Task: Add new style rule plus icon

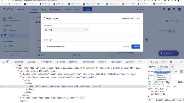Action: tap(176, 72)
